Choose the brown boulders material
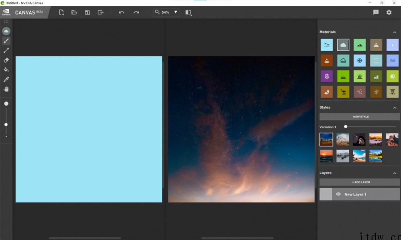 tap(327, 92)
